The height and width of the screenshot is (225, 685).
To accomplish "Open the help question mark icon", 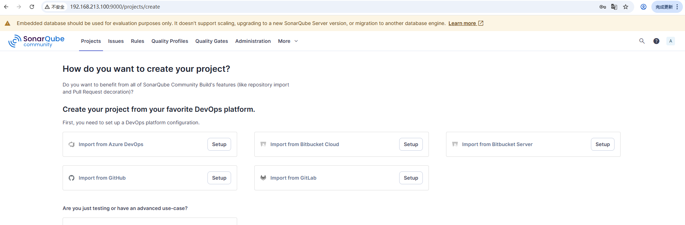I will pos(656,41).
